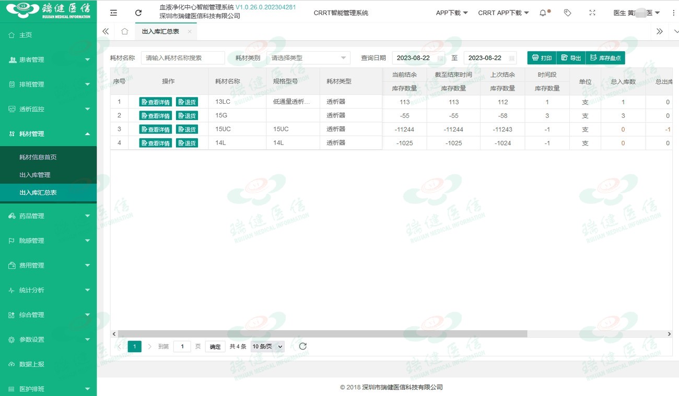Click the 耗材名称 search input field
Screen dimensions: 679x396
point(183,58)
